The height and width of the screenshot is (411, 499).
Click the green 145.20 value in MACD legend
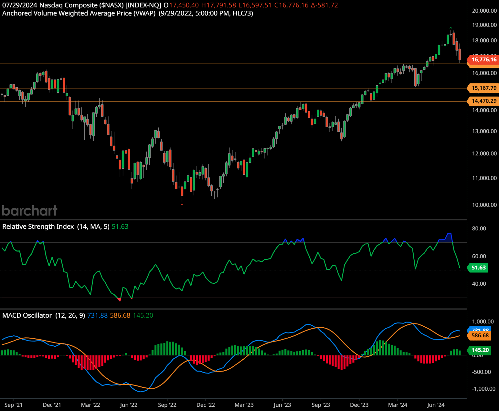[143, 315]
